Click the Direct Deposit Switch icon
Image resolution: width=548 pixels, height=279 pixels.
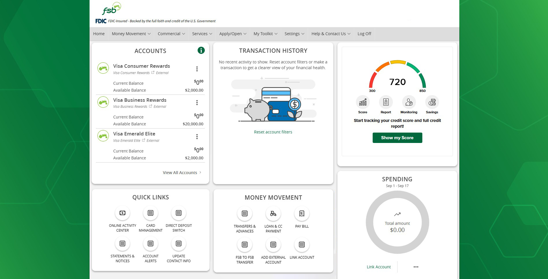(179, 213)
